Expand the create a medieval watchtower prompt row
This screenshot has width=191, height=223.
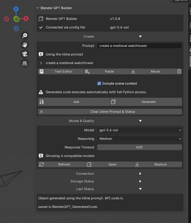pyautogui.click(x=41, y=63)
